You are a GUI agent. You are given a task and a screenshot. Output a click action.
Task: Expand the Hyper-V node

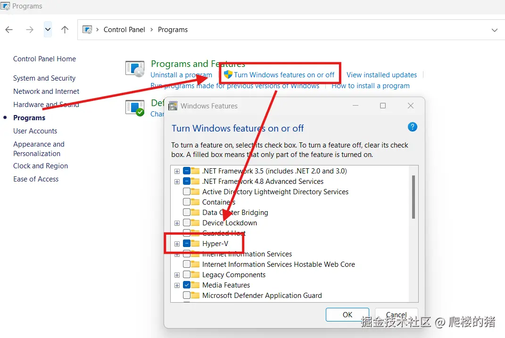point(177,244)
